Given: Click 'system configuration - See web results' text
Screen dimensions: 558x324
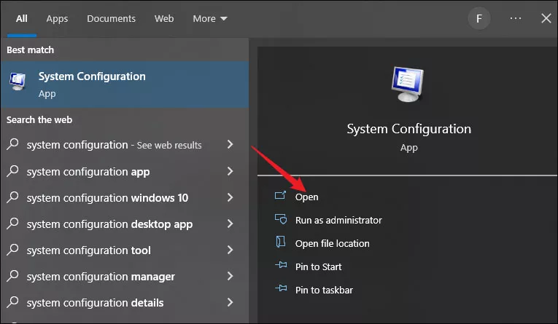Looking at the screenshot, I should point(115,145).
